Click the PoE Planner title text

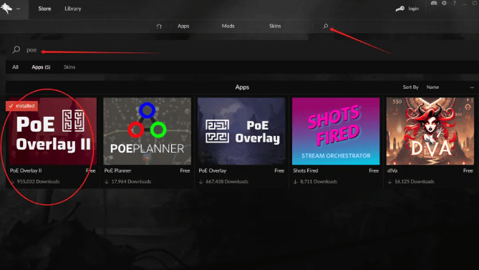pyautogui.click(x=117, y=170)
